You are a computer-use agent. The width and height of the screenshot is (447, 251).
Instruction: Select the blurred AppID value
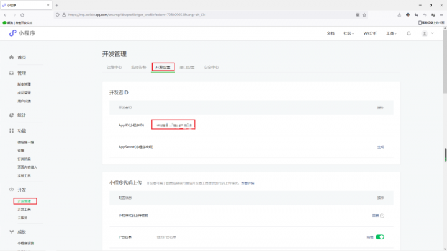[174, 125]
